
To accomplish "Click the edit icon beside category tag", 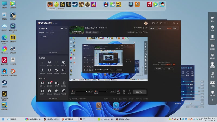I will tap(101, 32).
